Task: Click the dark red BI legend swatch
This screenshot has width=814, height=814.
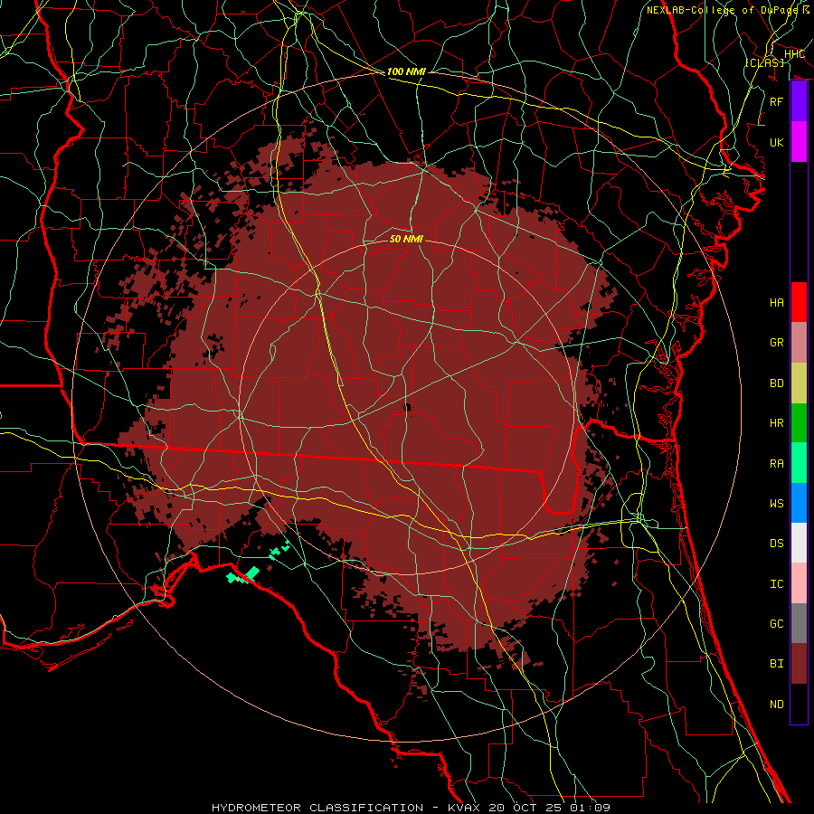Action: pos(799,664)
